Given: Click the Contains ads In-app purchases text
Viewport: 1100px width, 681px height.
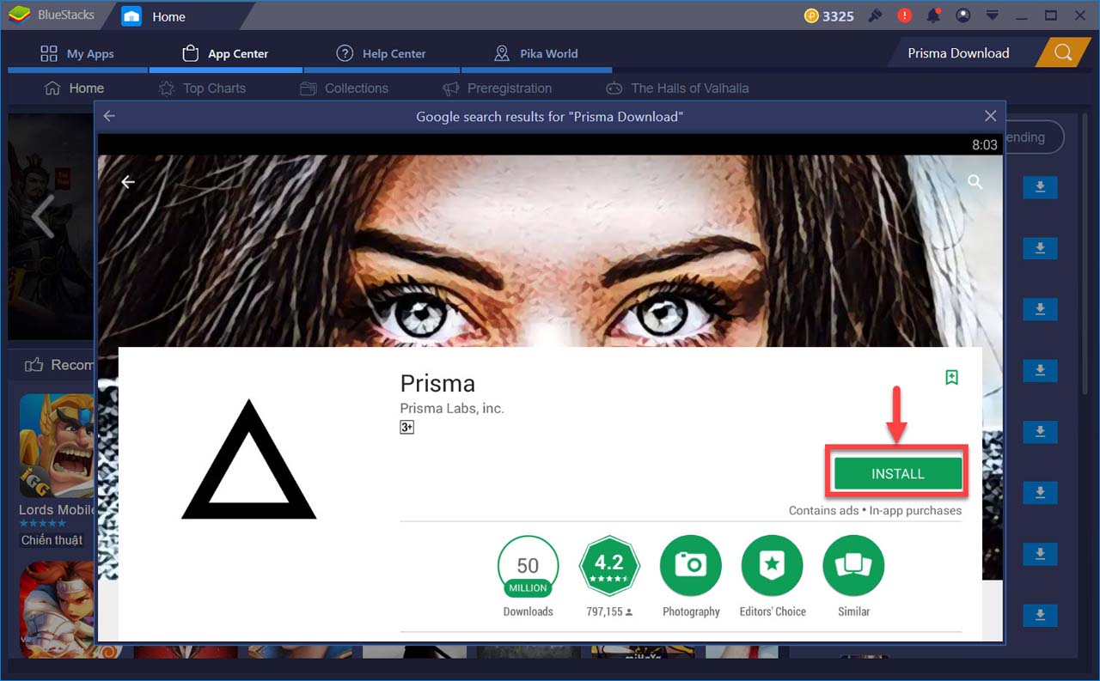Looking at the screenshot, I should [875, 510].
